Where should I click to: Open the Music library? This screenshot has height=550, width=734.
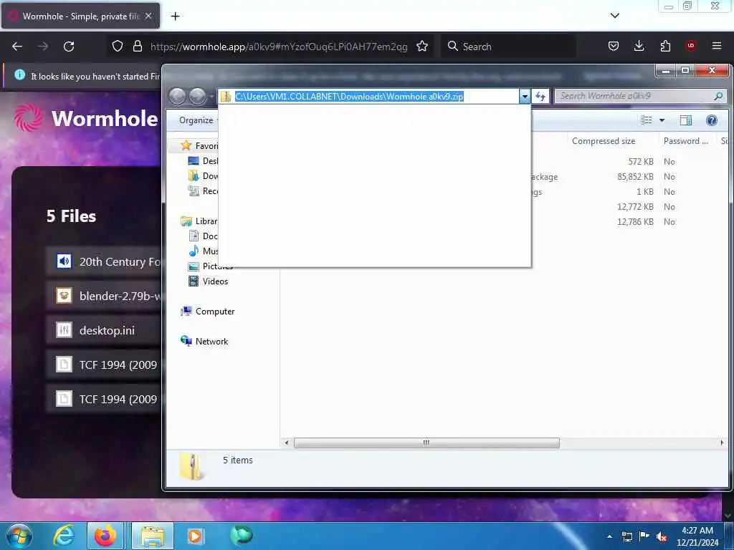point(203,251)
